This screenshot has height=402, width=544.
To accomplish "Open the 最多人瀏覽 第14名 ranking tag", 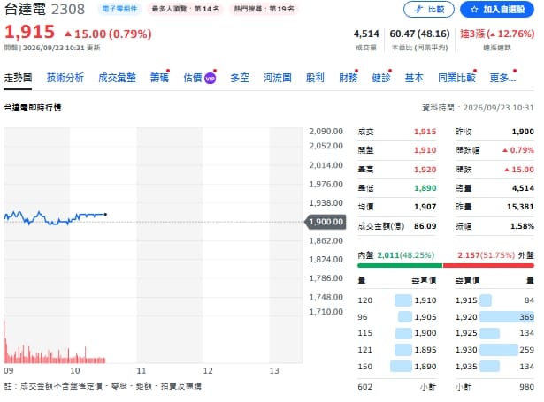I will tap(186, 9).
